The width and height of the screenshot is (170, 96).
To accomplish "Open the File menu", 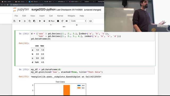I will 16,16.
